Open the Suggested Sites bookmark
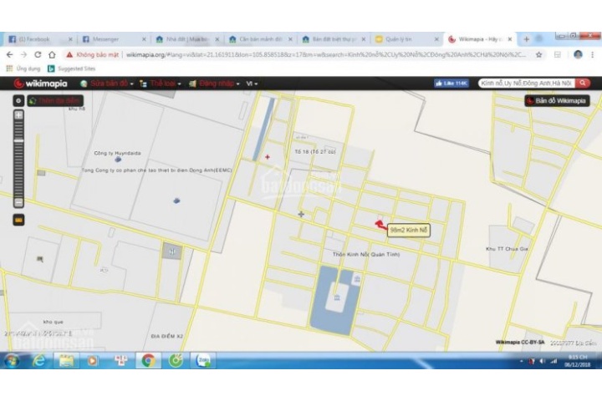 (x=71, y=69)
